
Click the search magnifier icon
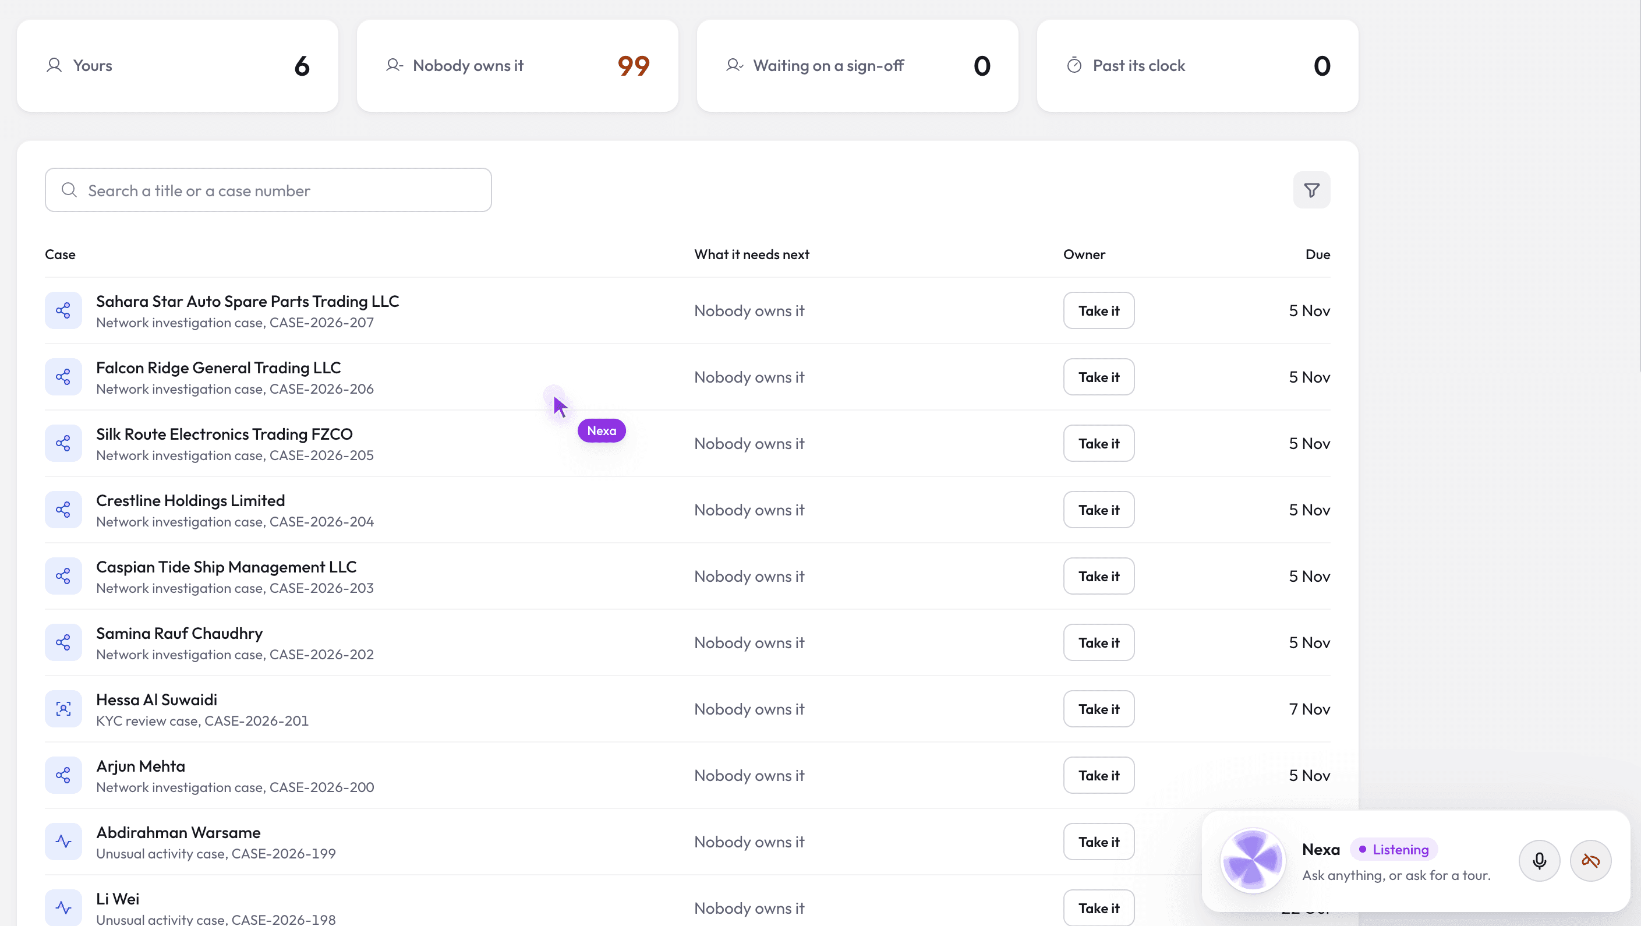[69, 190]
